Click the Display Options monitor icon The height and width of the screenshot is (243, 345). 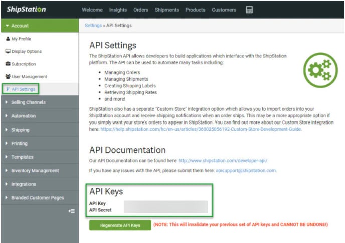coord(8,51)
